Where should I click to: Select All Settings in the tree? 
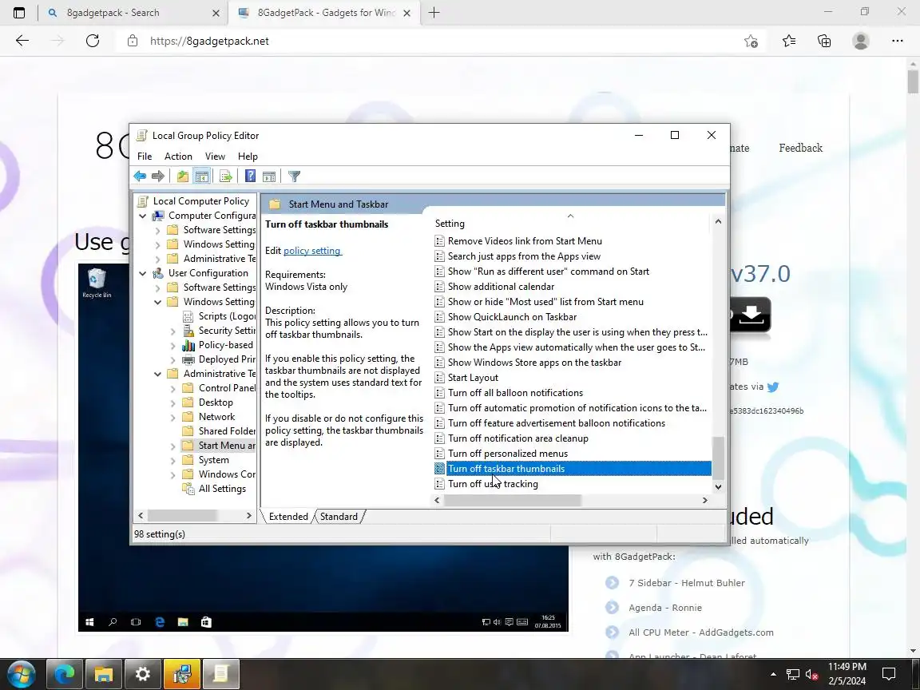(x=222, y=489)
